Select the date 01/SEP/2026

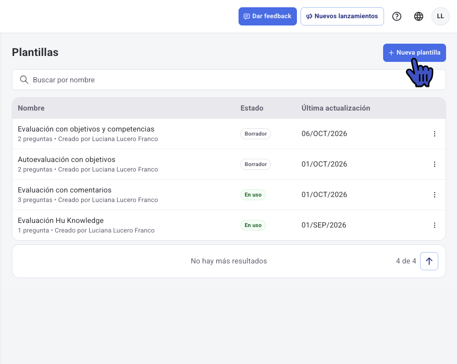tap(324, 225)
